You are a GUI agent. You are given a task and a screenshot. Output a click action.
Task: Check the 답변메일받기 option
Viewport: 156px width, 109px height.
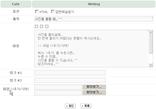pos(53,12)
